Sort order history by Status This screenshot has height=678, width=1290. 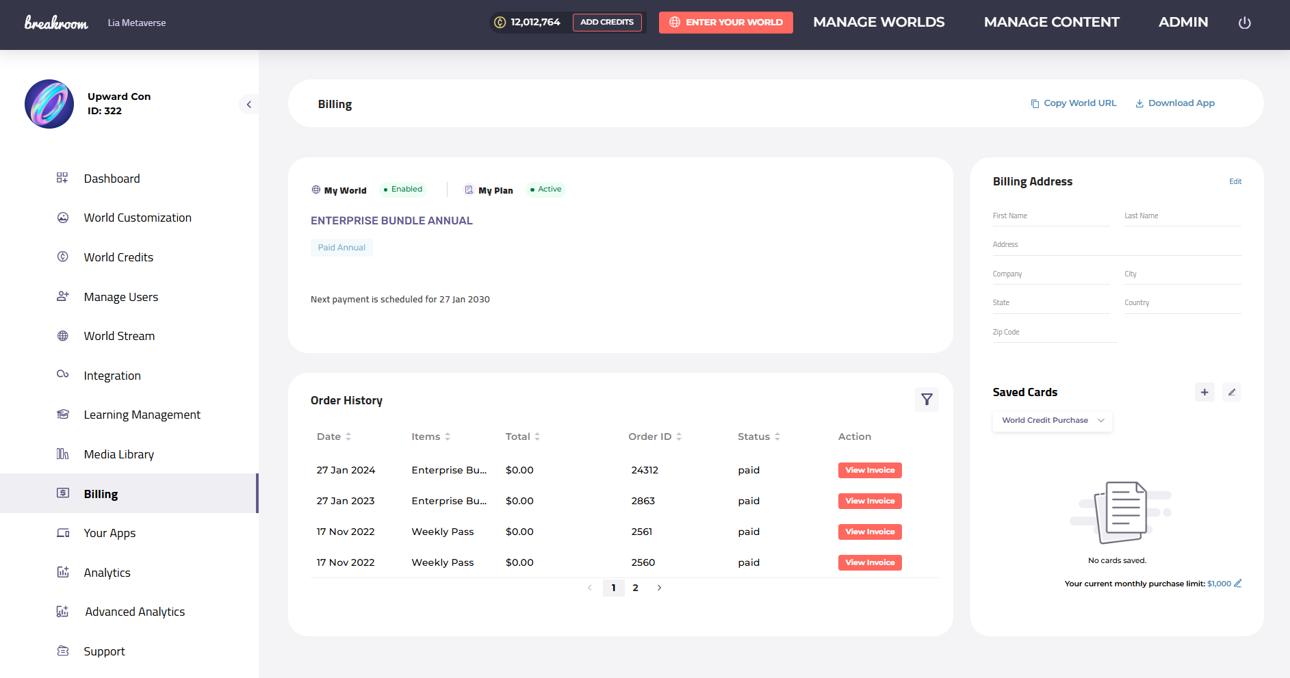tap(777, 436)
